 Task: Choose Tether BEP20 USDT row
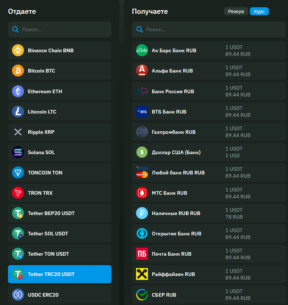[x=59, y=213]
